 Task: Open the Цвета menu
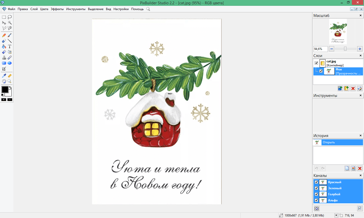[x=44, y=9]
